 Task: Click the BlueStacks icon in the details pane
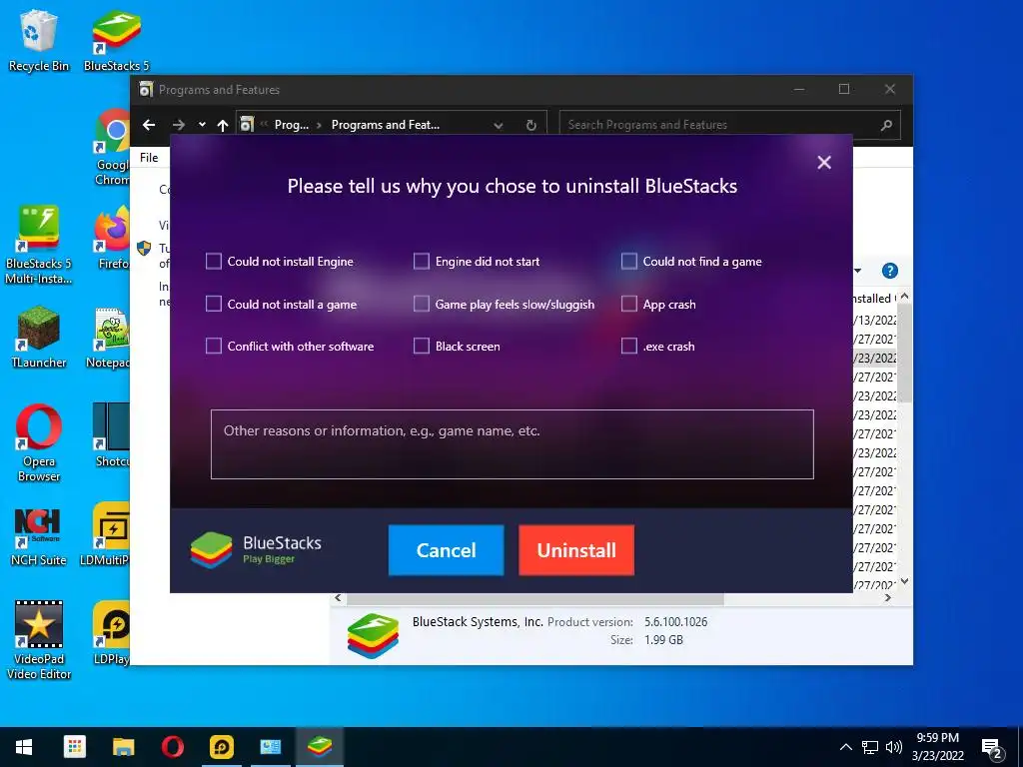pos(373,635)
